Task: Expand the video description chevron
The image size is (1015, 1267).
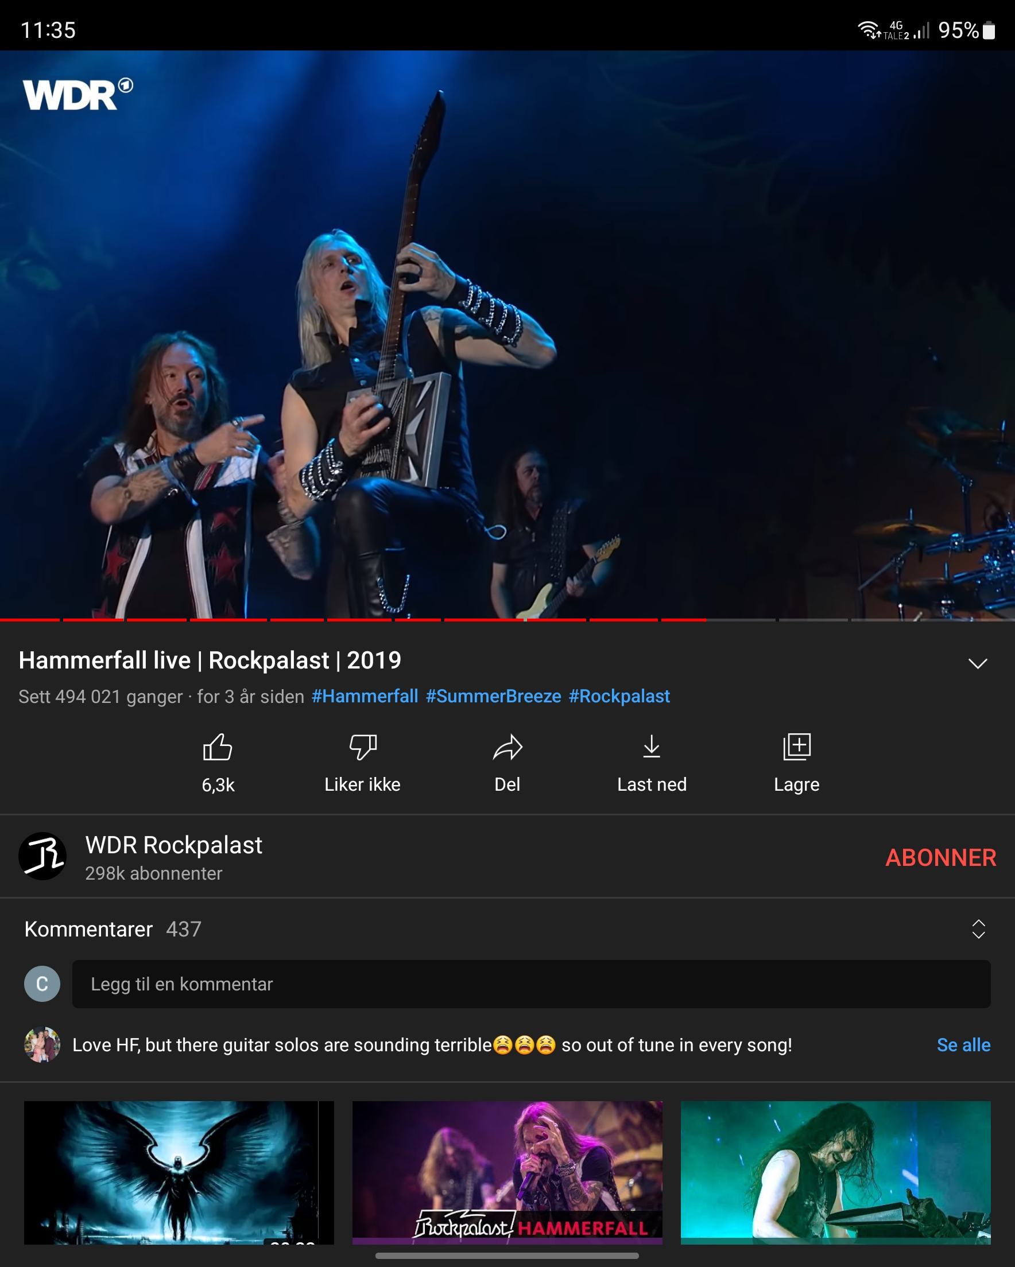Action: 977,663
